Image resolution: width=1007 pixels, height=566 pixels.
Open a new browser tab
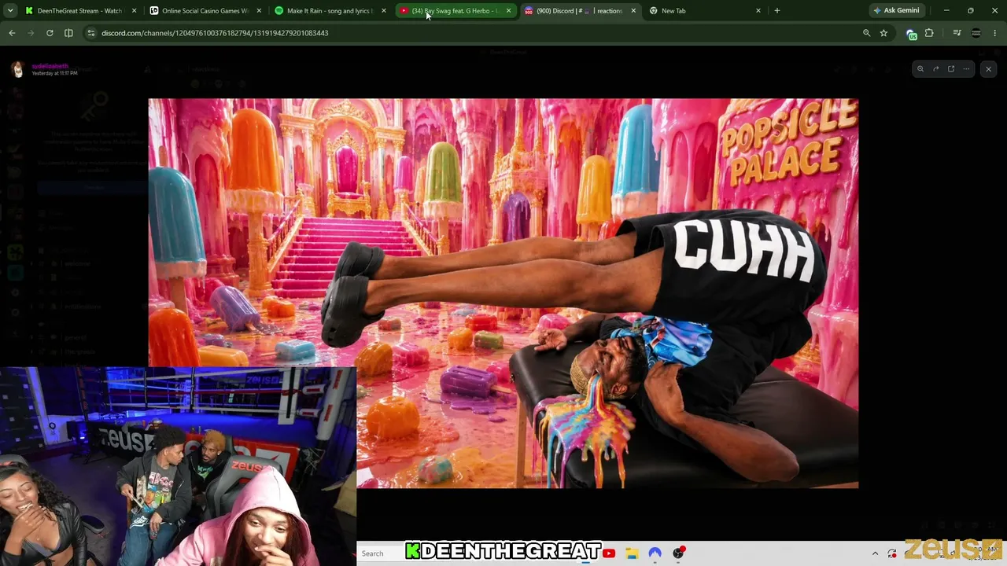point(777,11)
